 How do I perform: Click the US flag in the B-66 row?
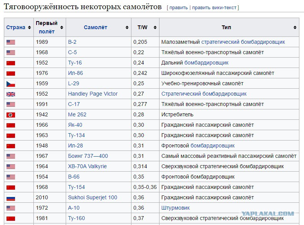[11, 177]
